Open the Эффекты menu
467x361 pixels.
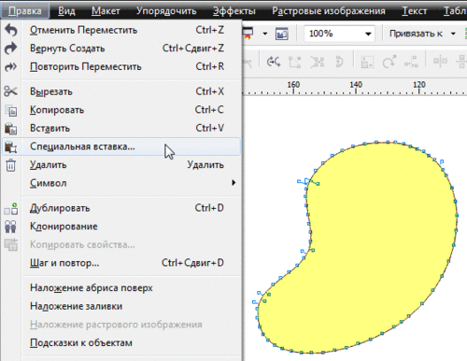click(234, 11)
